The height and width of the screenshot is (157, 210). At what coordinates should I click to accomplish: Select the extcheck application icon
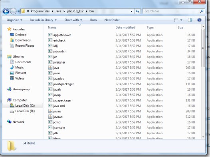[x=50, y=40]
